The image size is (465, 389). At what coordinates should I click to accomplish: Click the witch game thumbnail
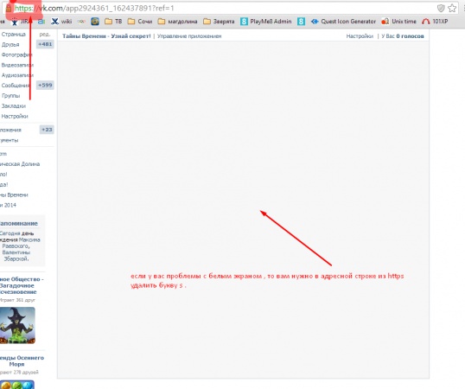17,325
